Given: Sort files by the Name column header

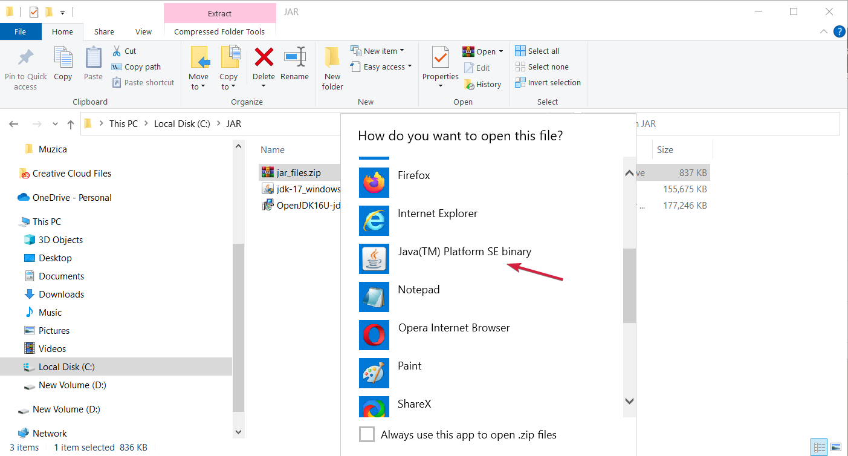Looking at the screenshot, I should [273, 150].
